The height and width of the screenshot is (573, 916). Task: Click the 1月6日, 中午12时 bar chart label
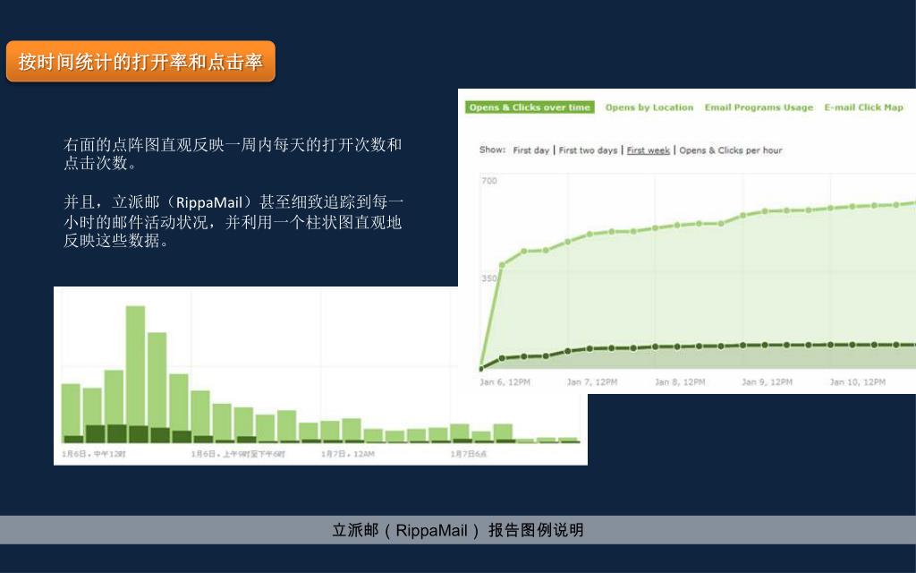click(93, 454)
